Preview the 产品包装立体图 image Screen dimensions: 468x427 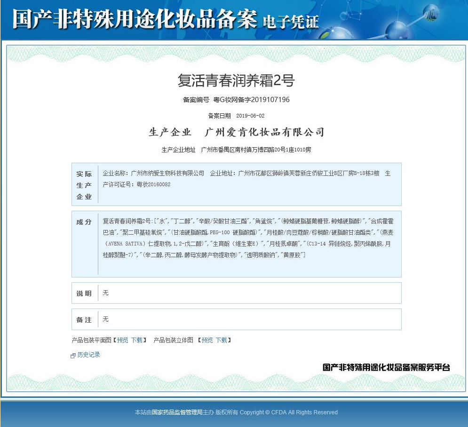(207, 340)
